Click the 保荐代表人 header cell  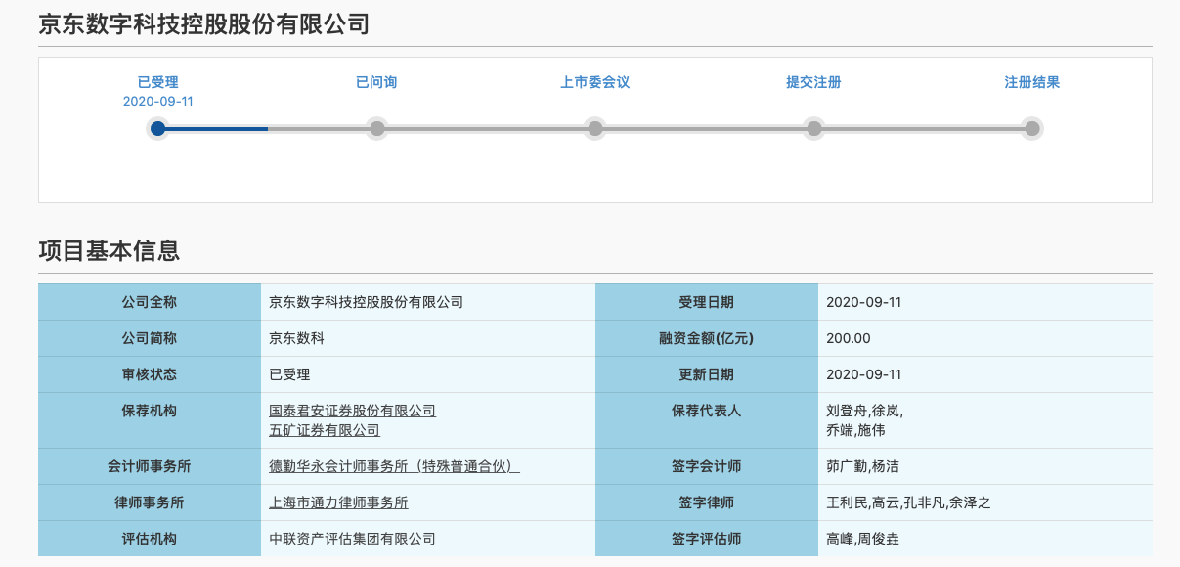(x=707, y=420)
